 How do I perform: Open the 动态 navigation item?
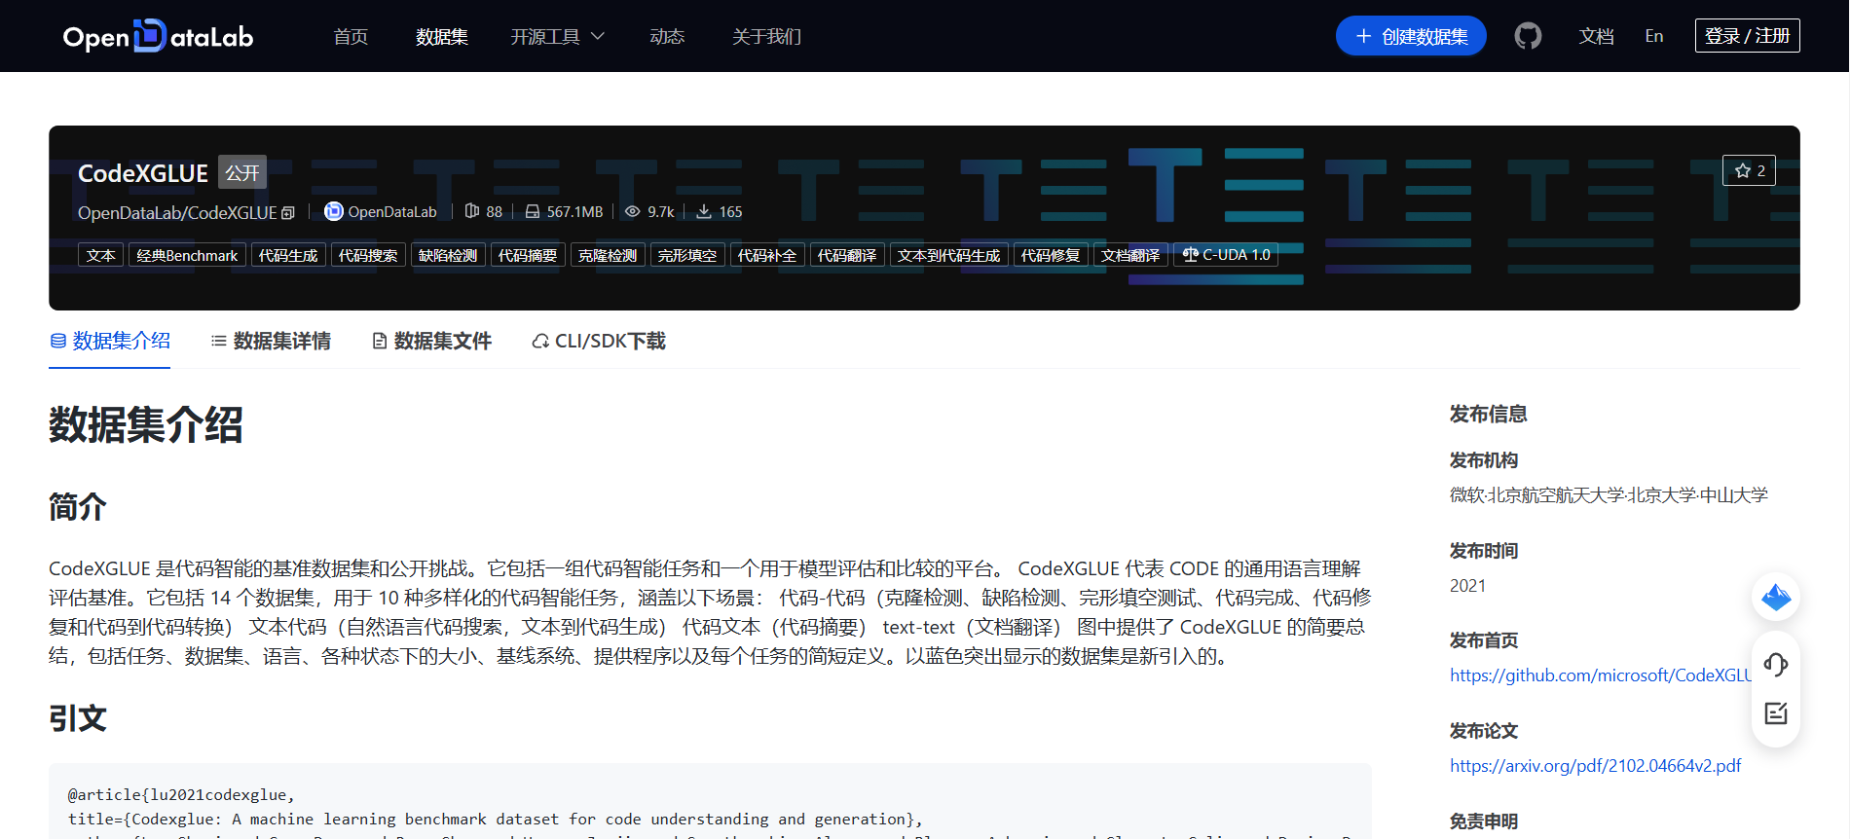(x=667, y=36)
